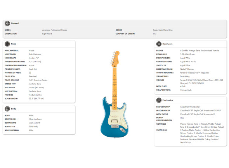Click the String Nut 'Synthetic Bone' value
This screenshot has height=168, width=229.
click(35, 84)
